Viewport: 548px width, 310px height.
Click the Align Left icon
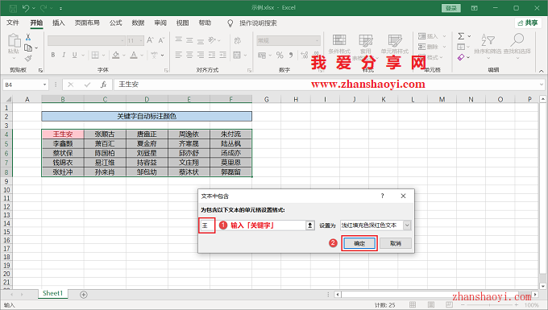click(x=179, y=55)
